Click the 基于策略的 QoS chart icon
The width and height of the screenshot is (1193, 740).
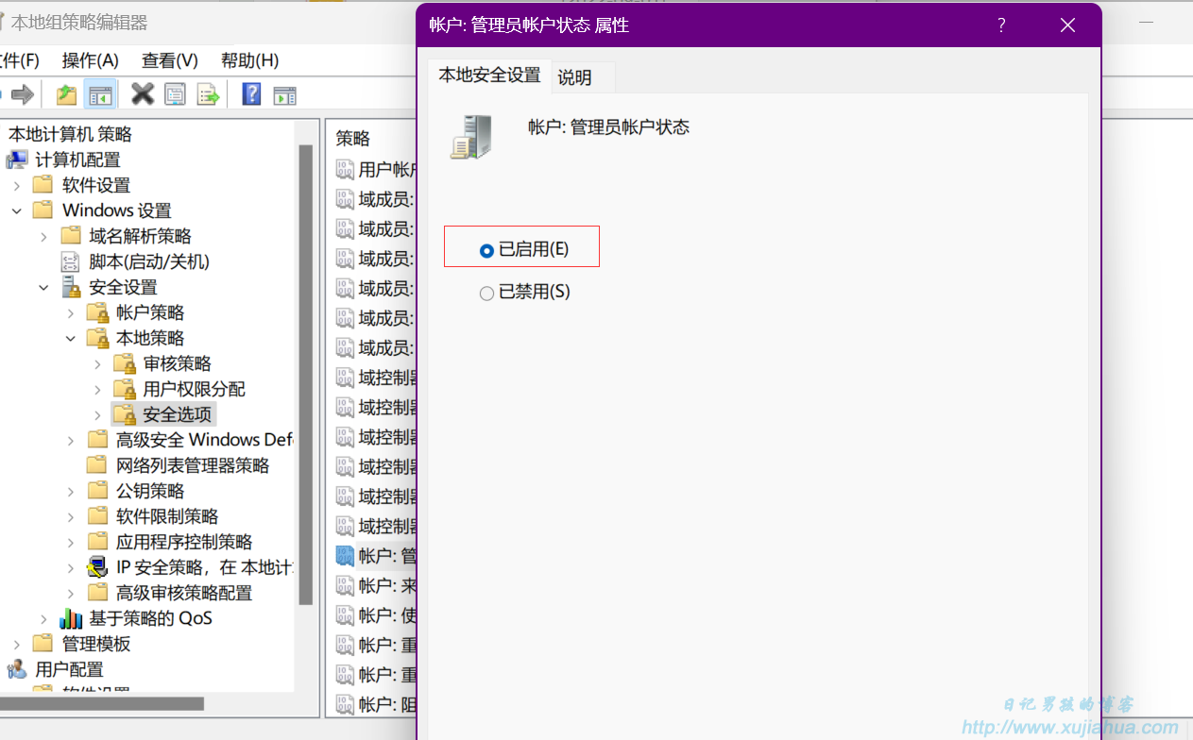tap(71, 618)
